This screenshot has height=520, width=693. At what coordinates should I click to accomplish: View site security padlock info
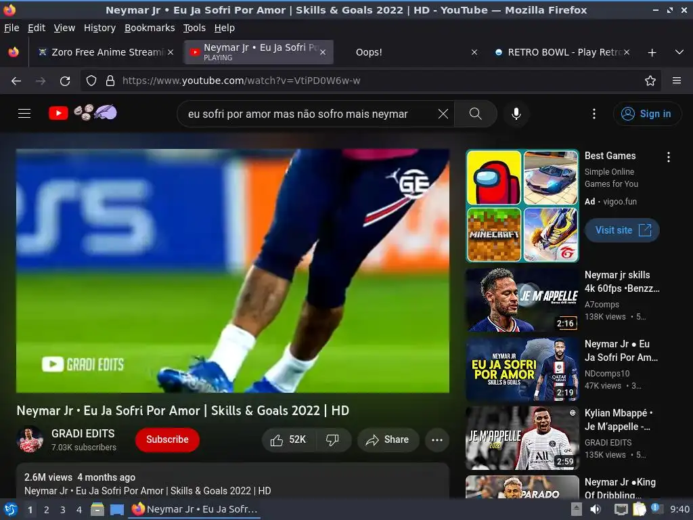coord(110,81)
